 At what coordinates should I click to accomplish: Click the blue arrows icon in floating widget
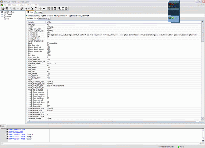pyautogui.click(x=175, y=7)
